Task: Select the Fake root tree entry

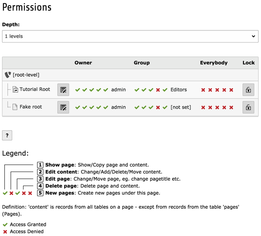Action: [31, 107]
